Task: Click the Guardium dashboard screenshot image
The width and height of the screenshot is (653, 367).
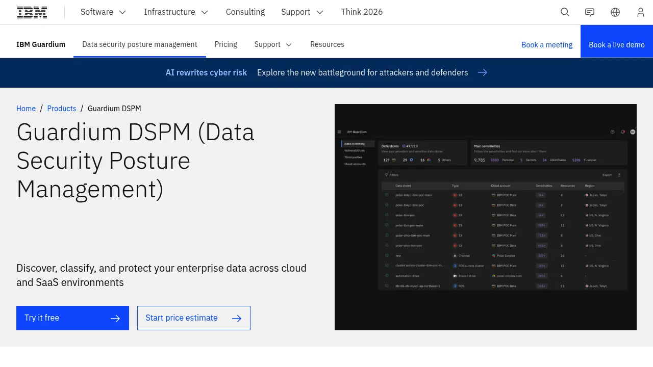Action: pyautogui.click(x=486, y=217)
